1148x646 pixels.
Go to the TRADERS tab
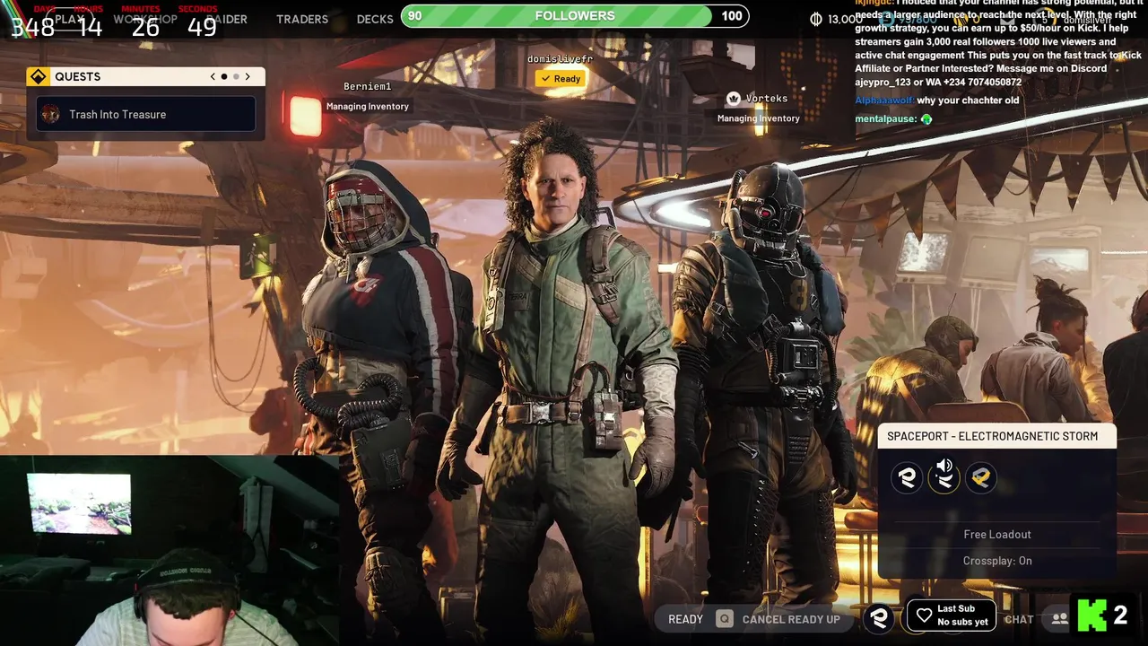(302, 19)
